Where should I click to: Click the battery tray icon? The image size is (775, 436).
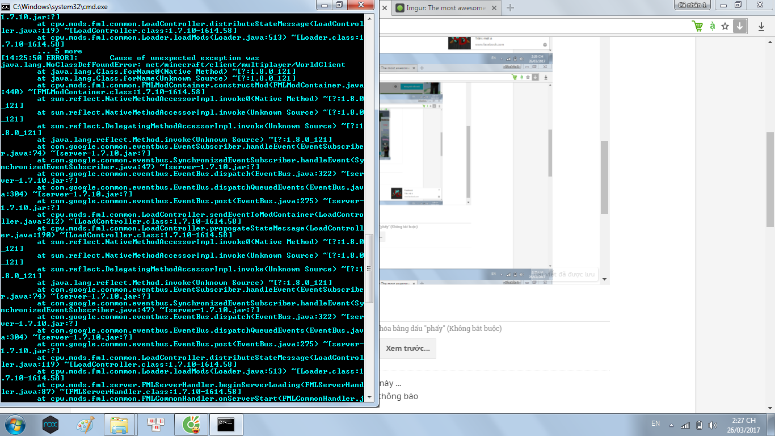tap(700, 425)
